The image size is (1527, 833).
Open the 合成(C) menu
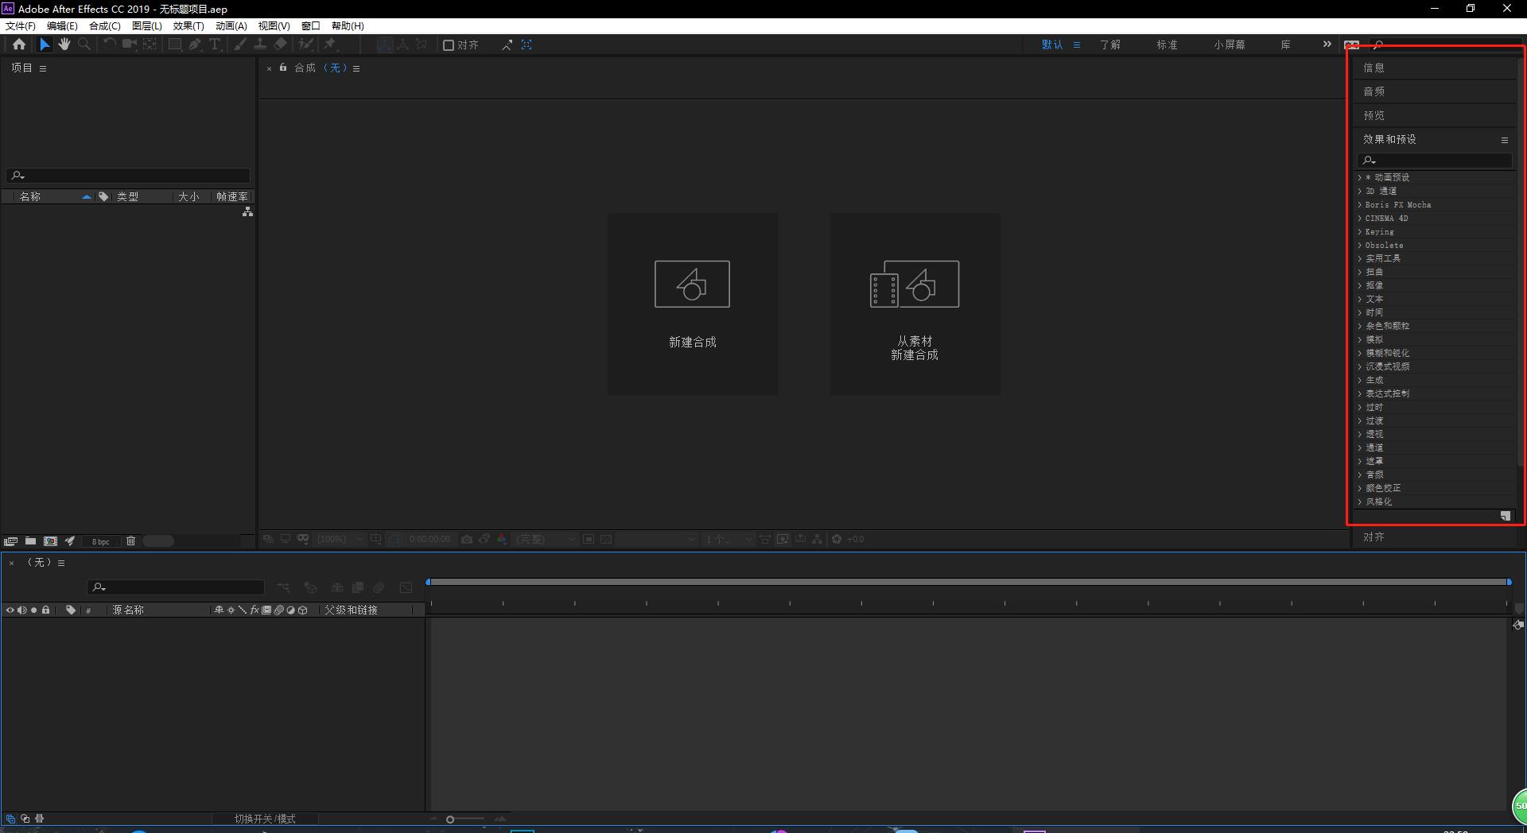tap(105, 25)
